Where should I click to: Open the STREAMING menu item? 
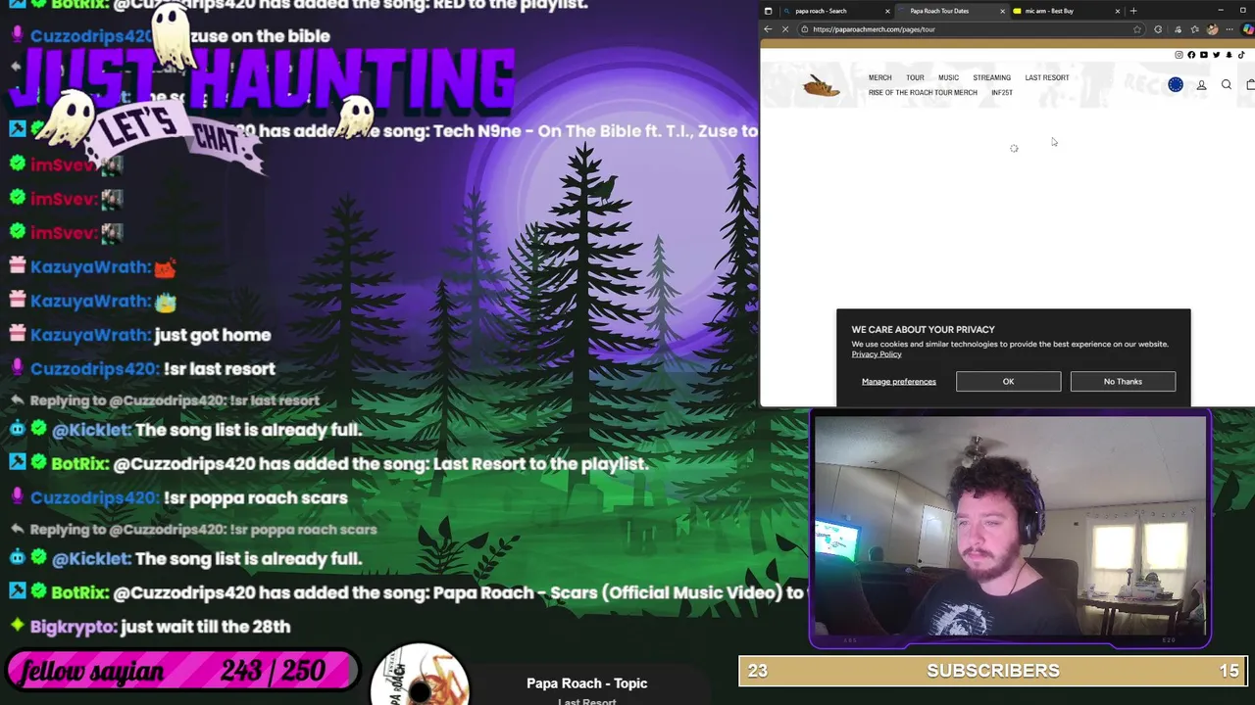(991, 77)
